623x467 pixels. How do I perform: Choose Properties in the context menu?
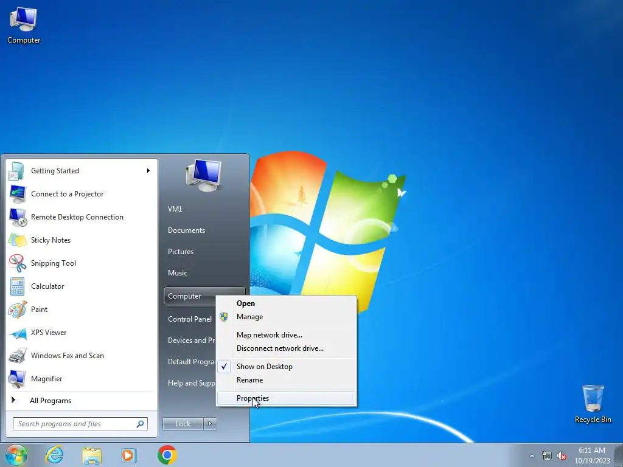click(x=286, y=398)
